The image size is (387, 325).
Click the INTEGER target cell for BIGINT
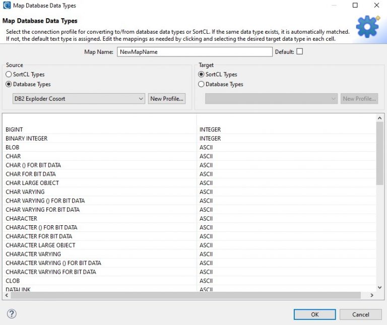tap(210, 129)
